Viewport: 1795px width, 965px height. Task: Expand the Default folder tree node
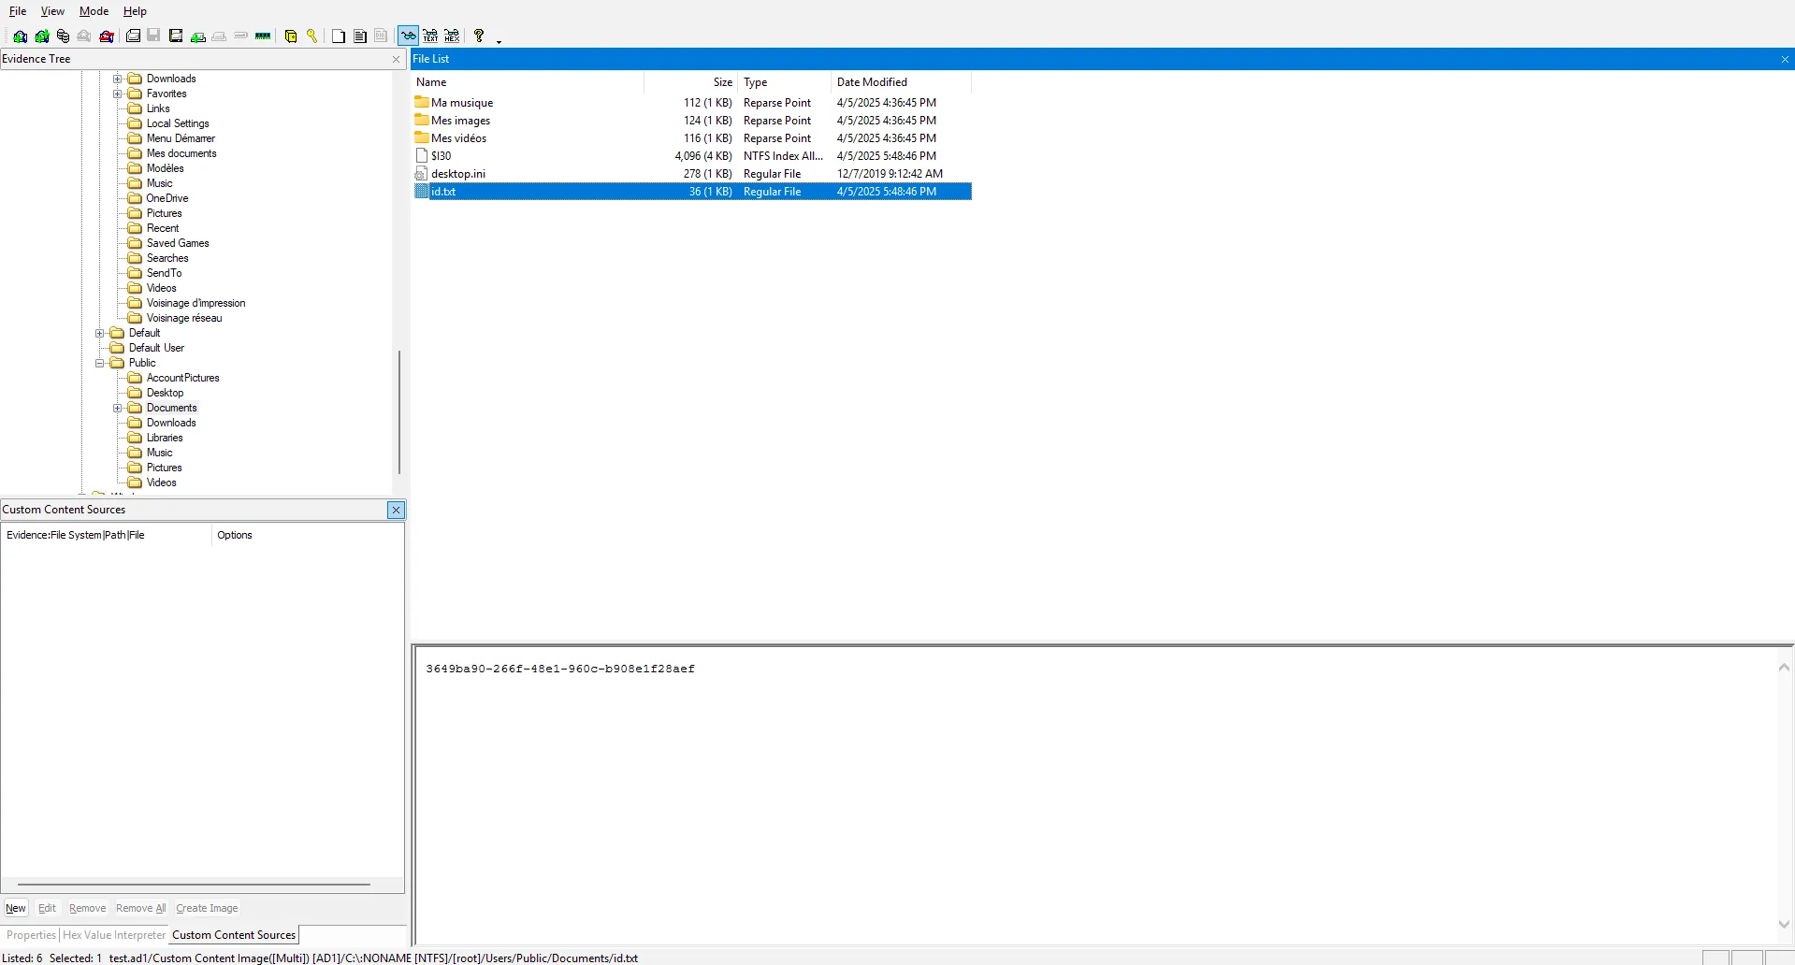click(x=100, y=333)
